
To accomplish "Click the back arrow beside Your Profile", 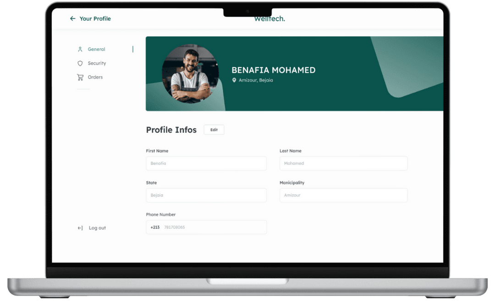I will [x=72, y=19].
